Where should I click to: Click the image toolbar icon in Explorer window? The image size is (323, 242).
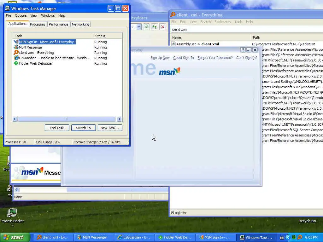click(x=146, y=27)
